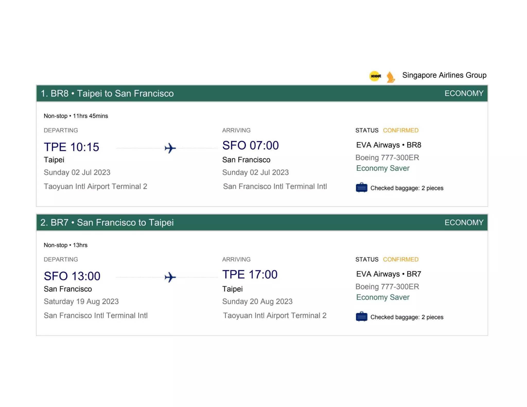Click the SFO 13:00 departure time
Screen dimensions: 527x407
72,276
